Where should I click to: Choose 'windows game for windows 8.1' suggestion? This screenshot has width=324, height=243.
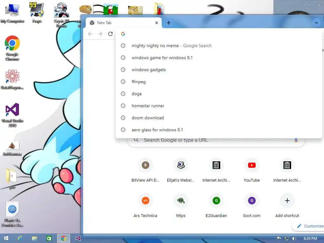tap(219, 58)
